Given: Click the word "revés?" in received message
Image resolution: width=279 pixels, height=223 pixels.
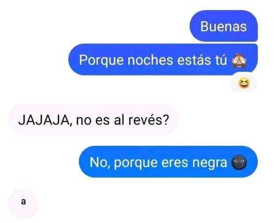Looking at the screenshot, I should [149, 120].
